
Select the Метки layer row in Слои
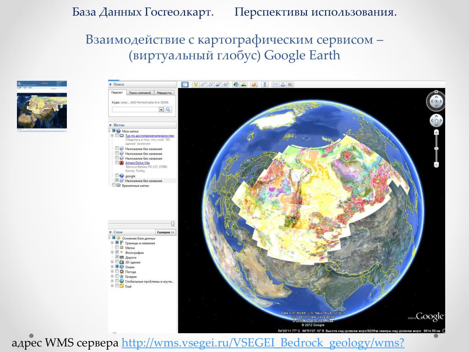click(x=130, y=248)
